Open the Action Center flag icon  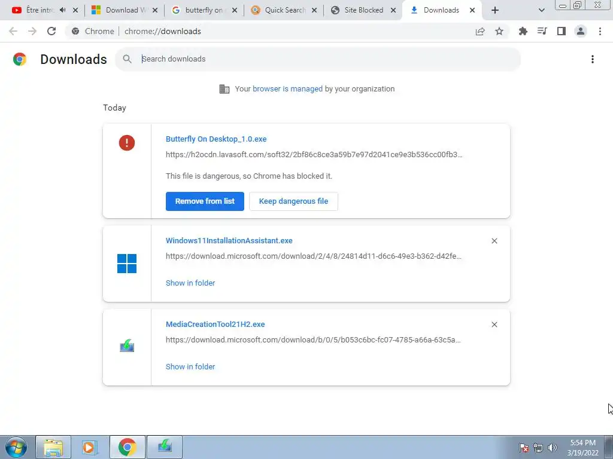[x=524, y=448]
